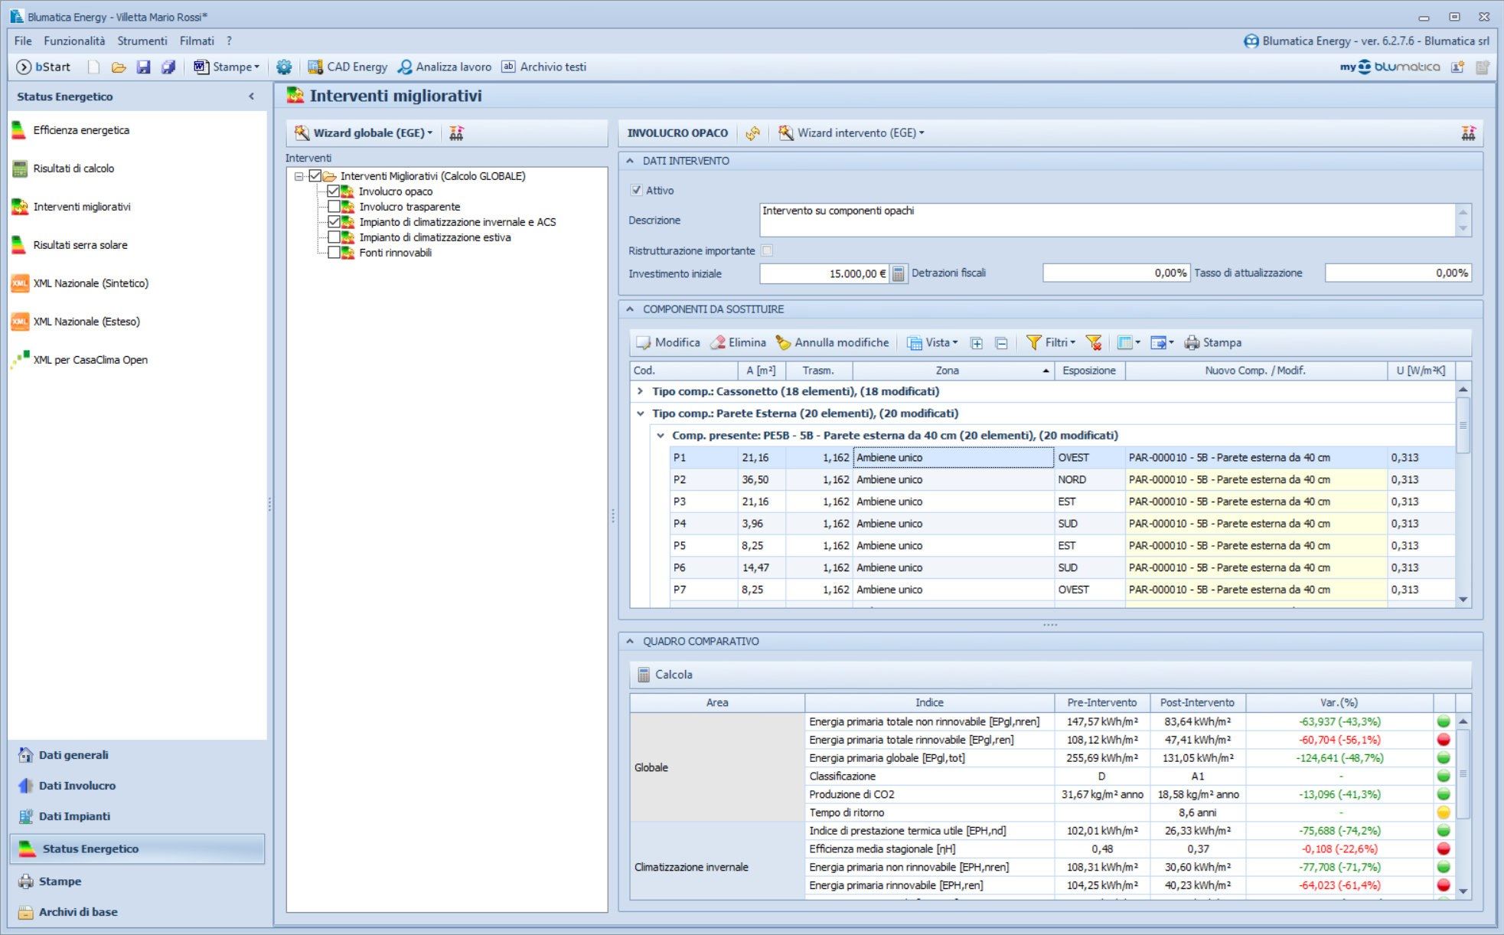Viewport: 1504px width, 935px height.
Task: Open the settings gear icon
Action: [x=284, y=67]
